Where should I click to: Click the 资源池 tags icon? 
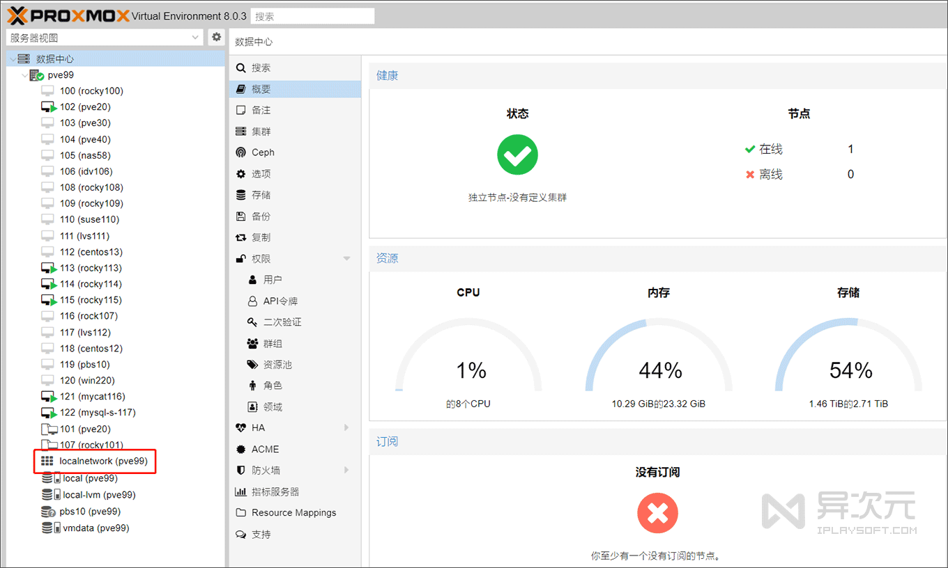(253, 365)
